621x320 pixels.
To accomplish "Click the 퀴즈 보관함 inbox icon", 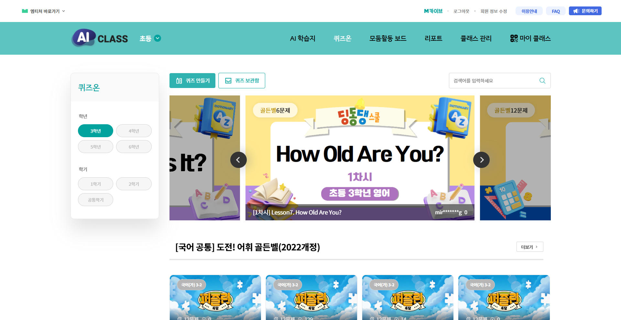I will [228, 81].
